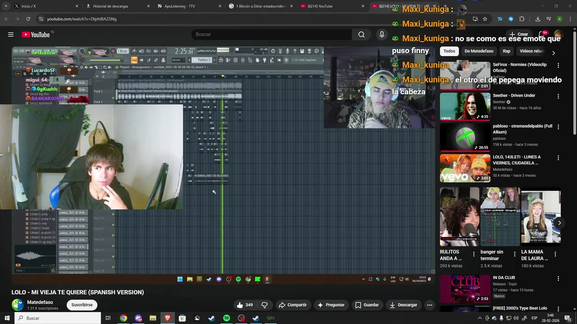Open the YouTube guide hamburger menu
This screenshot has height=324, width=577.
click(x=11, y=35)
